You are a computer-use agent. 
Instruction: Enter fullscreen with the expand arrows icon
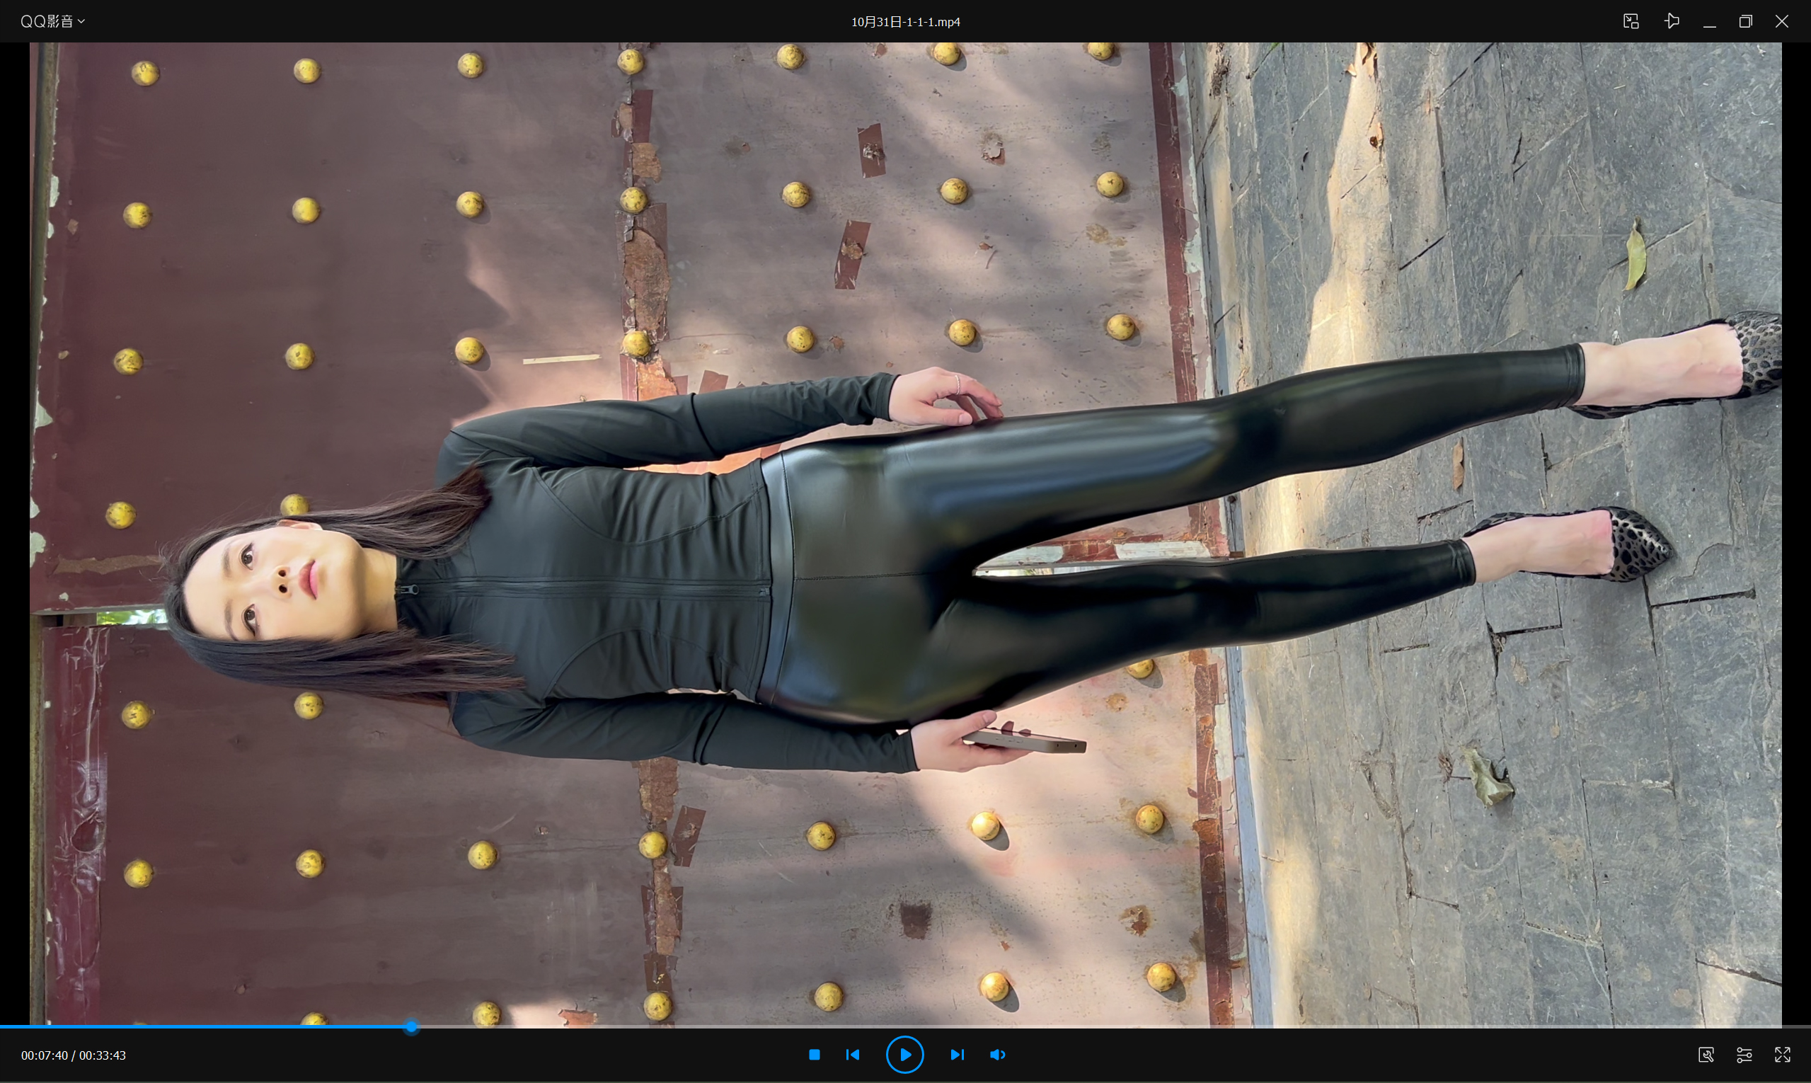[1783, 1055]
